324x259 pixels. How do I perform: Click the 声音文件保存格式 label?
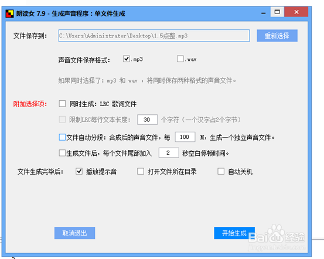coord(84,60)
